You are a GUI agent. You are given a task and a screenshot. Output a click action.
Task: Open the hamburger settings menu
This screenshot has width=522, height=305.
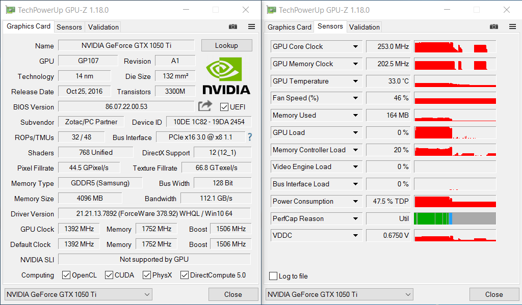pyautogui.click(x=251, y=26)
